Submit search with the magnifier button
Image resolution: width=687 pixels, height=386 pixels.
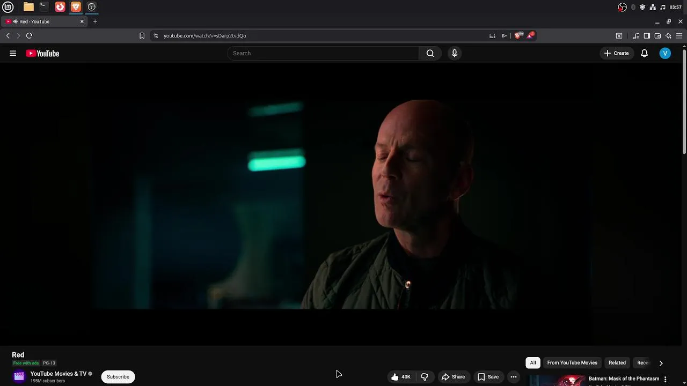(430, 53)
